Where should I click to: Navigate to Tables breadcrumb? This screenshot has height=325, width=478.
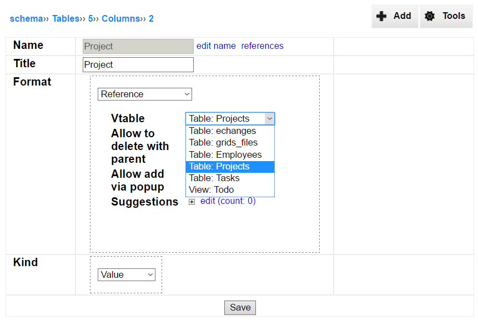66,19
